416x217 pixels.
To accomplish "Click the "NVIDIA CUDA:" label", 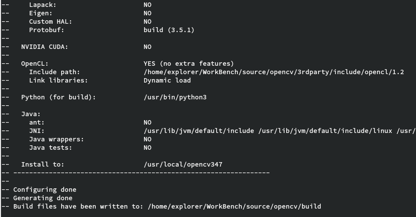I will coord(44,47).
